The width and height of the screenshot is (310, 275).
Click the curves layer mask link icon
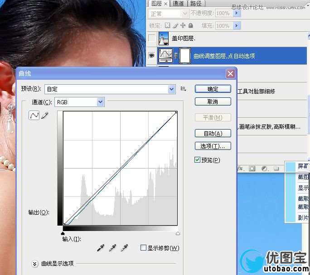(176, 56)
